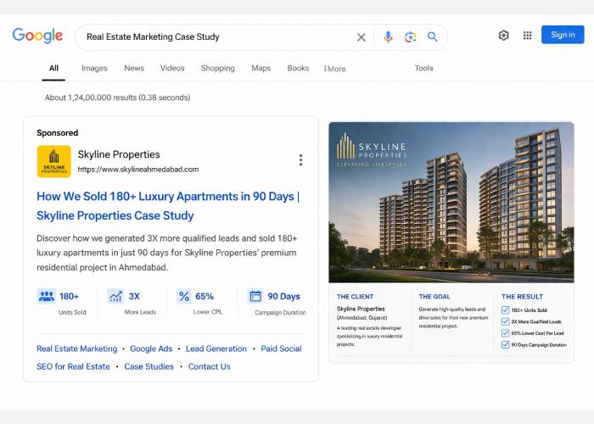Screen dimensions: 594x424
Task: Switch to the Images tab
Action: point(94,68)
